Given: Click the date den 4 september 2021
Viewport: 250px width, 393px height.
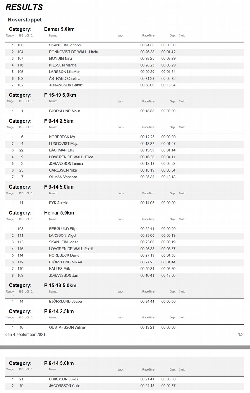Looking at the screenshot, I should [25, 334].
